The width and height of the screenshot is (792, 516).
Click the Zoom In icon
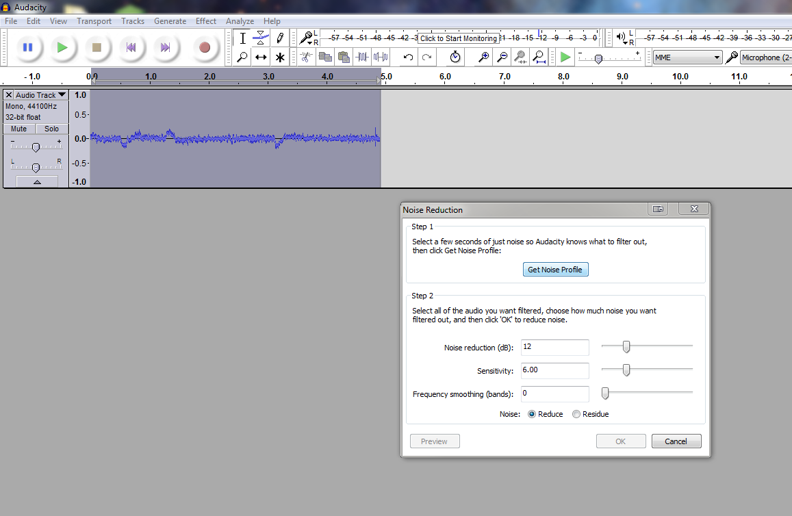click(483, 57)
